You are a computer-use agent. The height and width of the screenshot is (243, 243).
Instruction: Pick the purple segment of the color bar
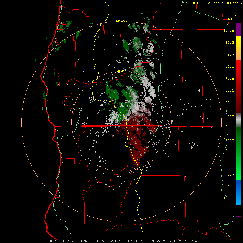pos(238,30)
